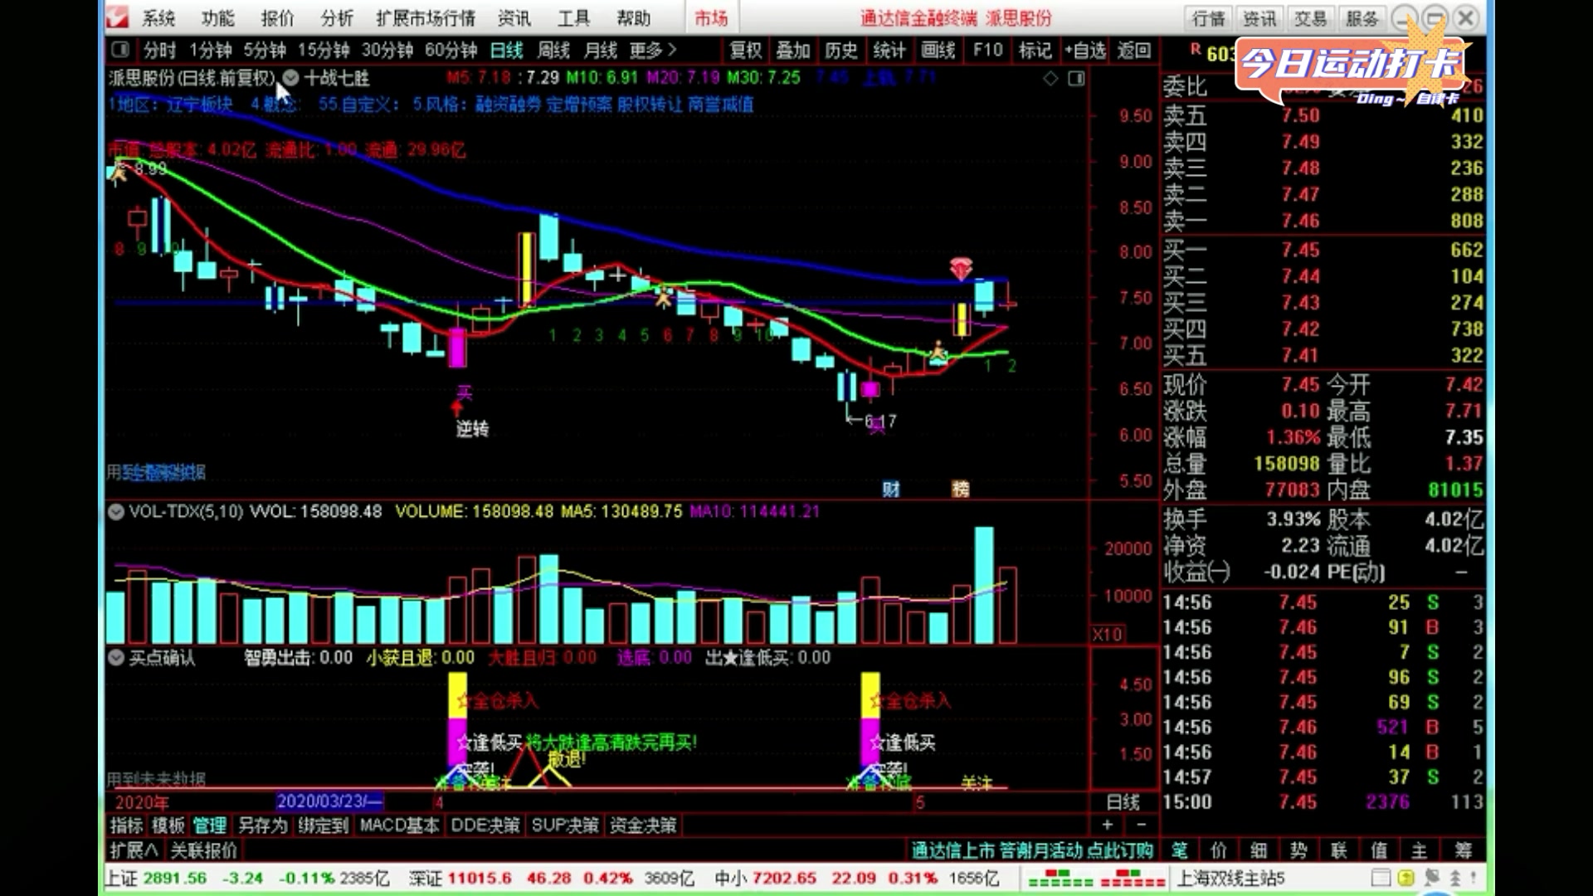
Task: Click the red diamond signal icon on the candlestick
Action: (x=961, y=268)
